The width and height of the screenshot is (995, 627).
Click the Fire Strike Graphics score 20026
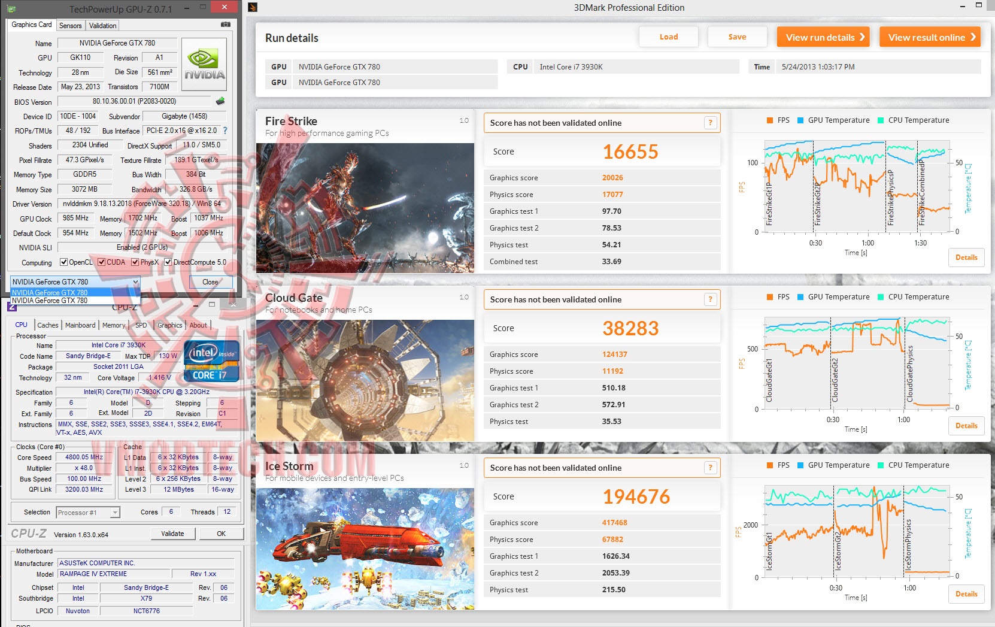pyautogui.click(x=612, y=178)
